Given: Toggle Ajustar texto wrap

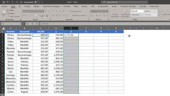Looking at the screenshot, I should tap(75, 11).
